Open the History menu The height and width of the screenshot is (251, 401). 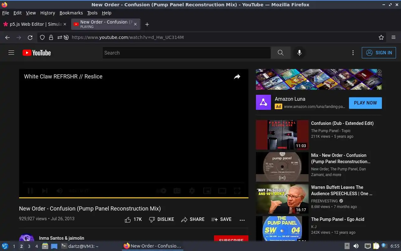[48, 13]
